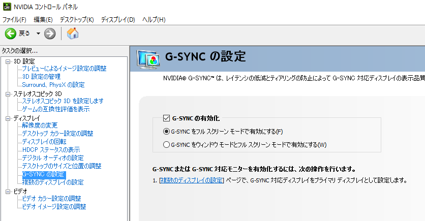
Task: Collapse the 3D 設定 tree node
Action: tap(8, 62)
